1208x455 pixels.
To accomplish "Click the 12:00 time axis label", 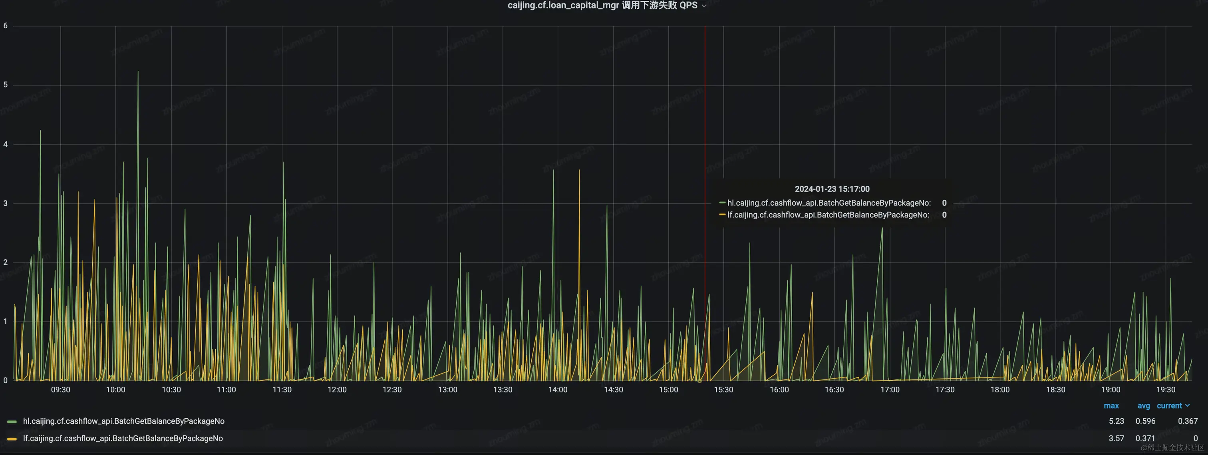I will [337, 390].
